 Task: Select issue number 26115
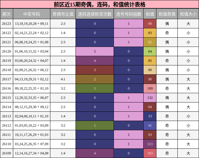pyautogui.click(x=7, y=98)
